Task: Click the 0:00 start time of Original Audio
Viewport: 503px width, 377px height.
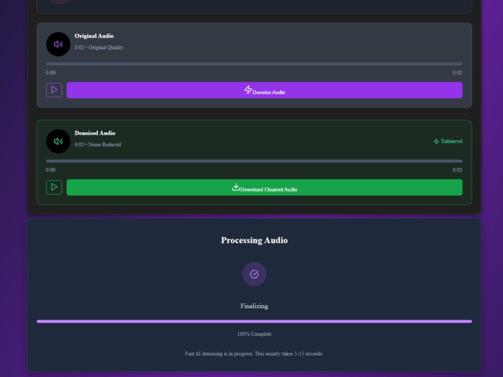Action: 51,73
